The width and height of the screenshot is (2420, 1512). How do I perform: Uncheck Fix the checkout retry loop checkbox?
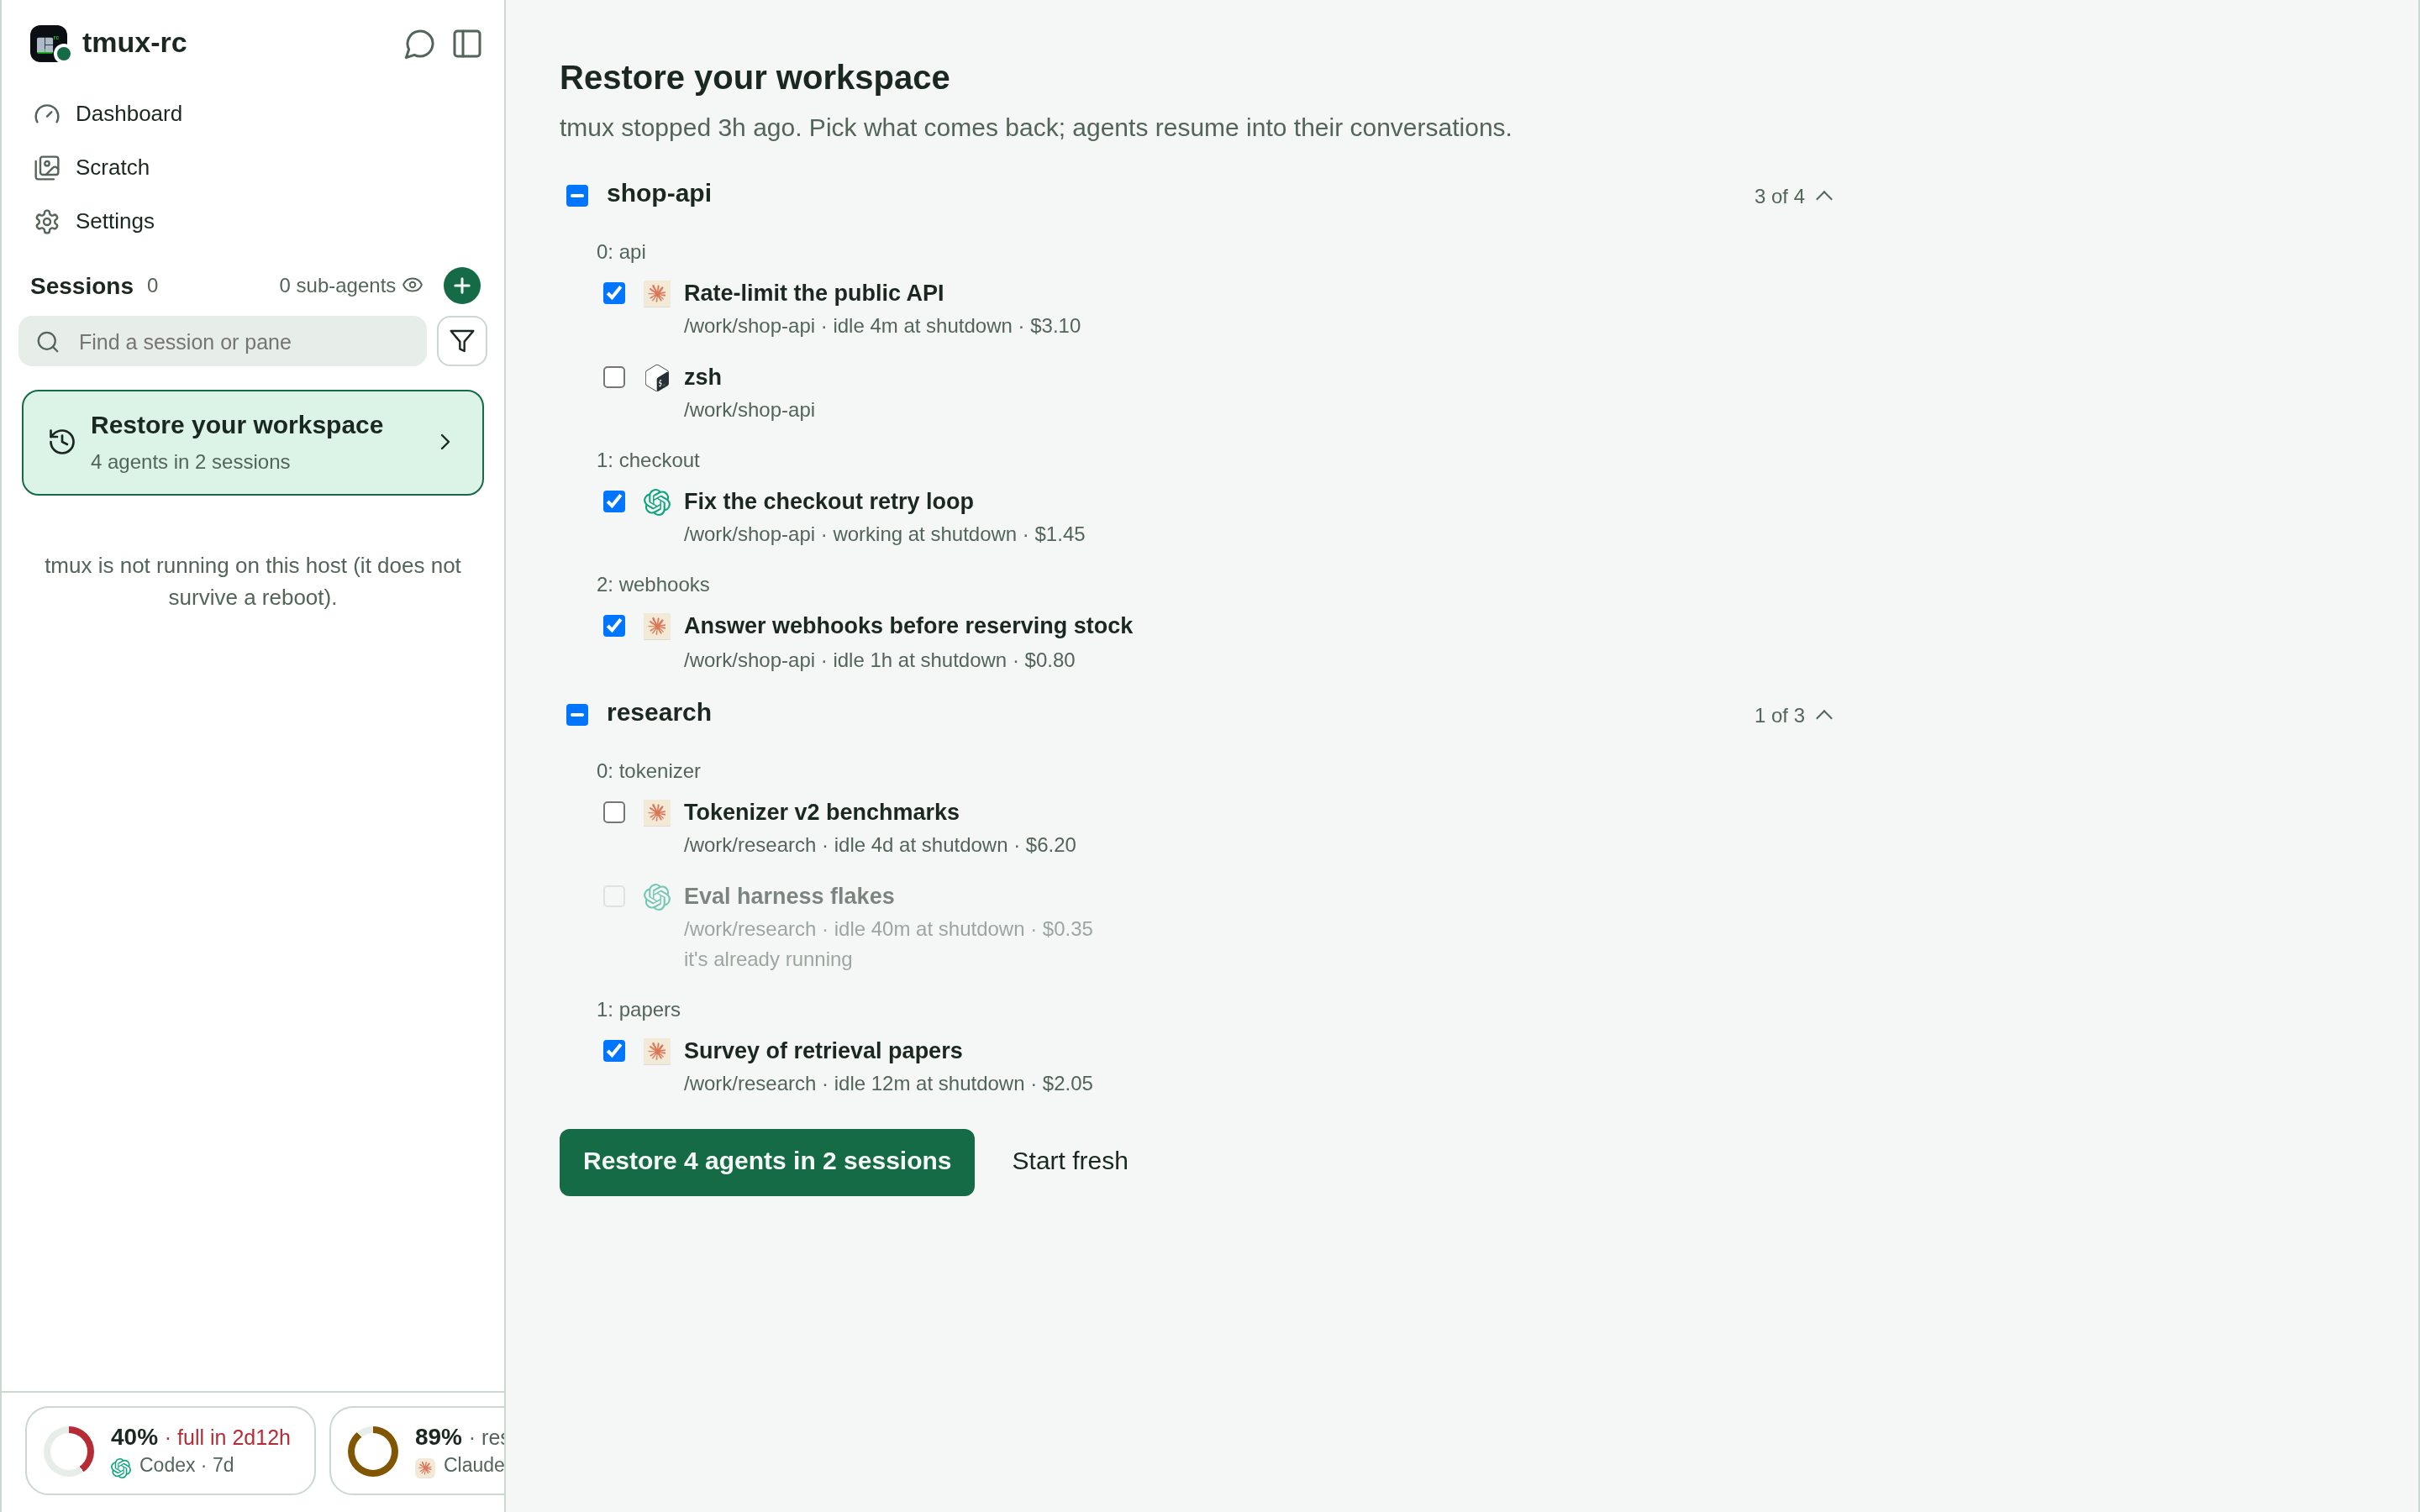(x=614, y=501)
